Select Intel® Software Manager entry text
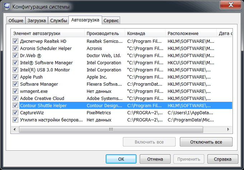Screen dimensions: 244x170 pos(46,62)
